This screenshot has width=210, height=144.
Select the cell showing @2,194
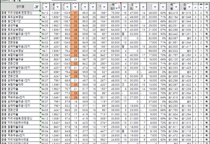173,17
